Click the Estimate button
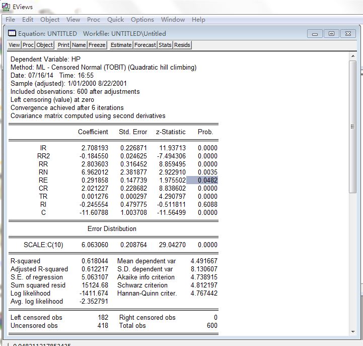 coord(121,45)
